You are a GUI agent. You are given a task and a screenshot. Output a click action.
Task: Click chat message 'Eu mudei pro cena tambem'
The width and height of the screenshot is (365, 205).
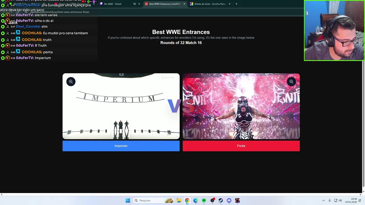click(x=65, y=33)
